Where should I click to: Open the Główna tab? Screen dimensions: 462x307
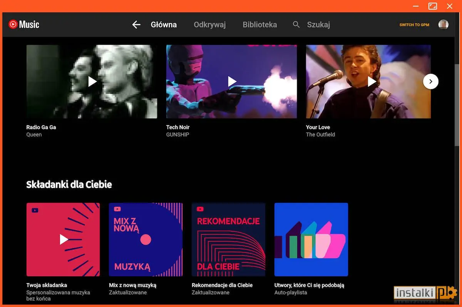164,25
